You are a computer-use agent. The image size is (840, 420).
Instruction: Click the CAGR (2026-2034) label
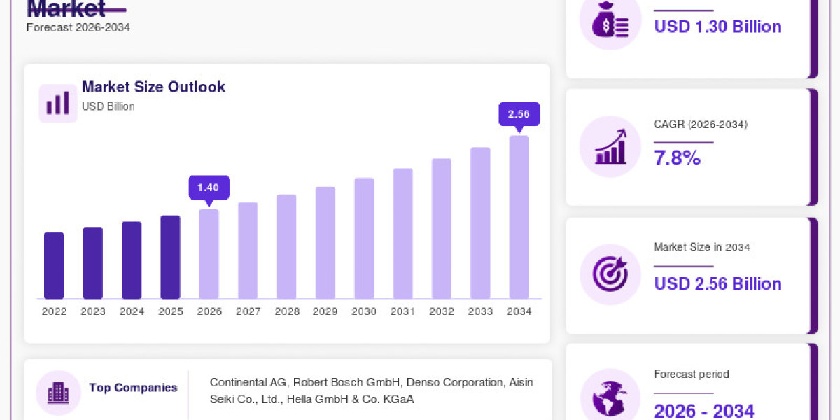701,125
